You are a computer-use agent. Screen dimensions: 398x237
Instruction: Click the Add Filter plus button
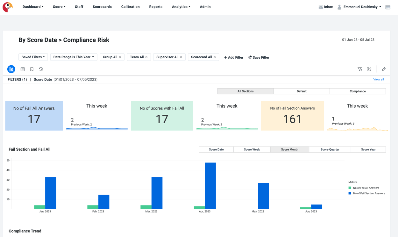233,57
